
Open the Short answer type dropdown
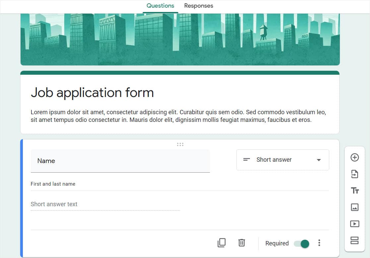coord(282,160)
